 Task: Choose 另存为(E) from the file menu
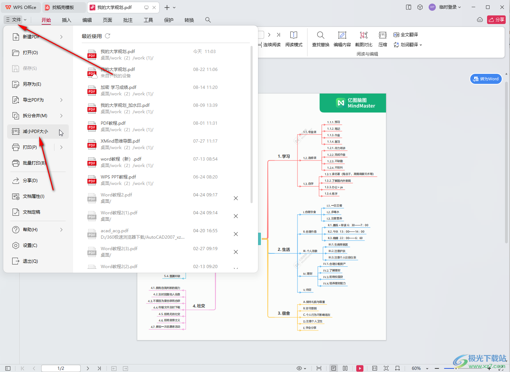click(38, 84)
